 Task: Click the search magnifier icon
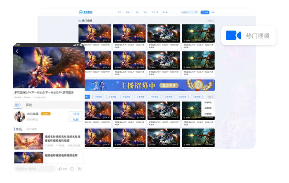[x=196, y=12]
